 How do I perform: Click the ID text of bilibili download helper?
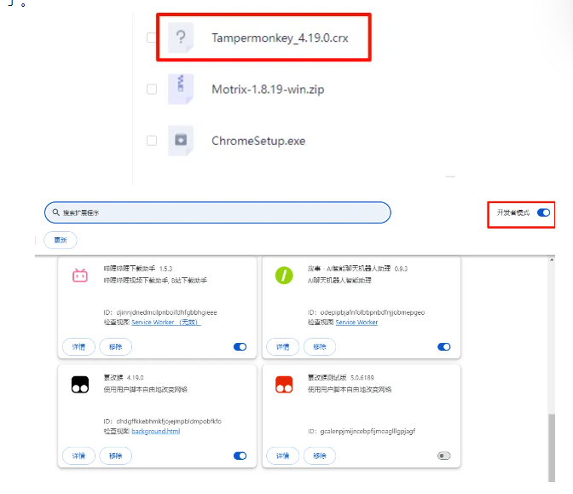(x=160, y=312)
